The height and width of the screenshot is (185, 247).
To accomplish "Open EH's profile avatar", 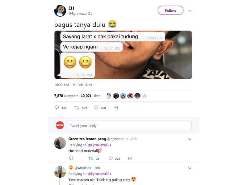I will tap(60, 11).
